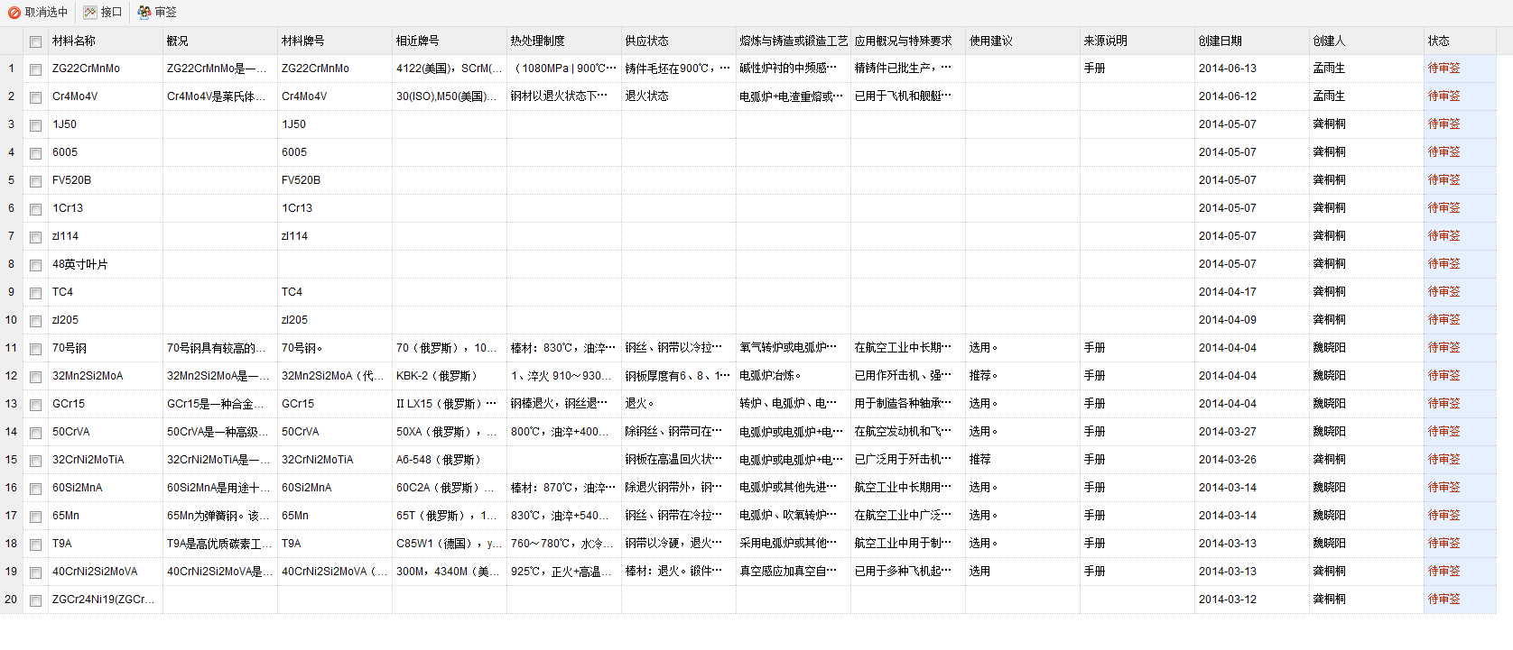Click the 审签 toolbar icon
1513x650 pixels.
click(144, 13)
